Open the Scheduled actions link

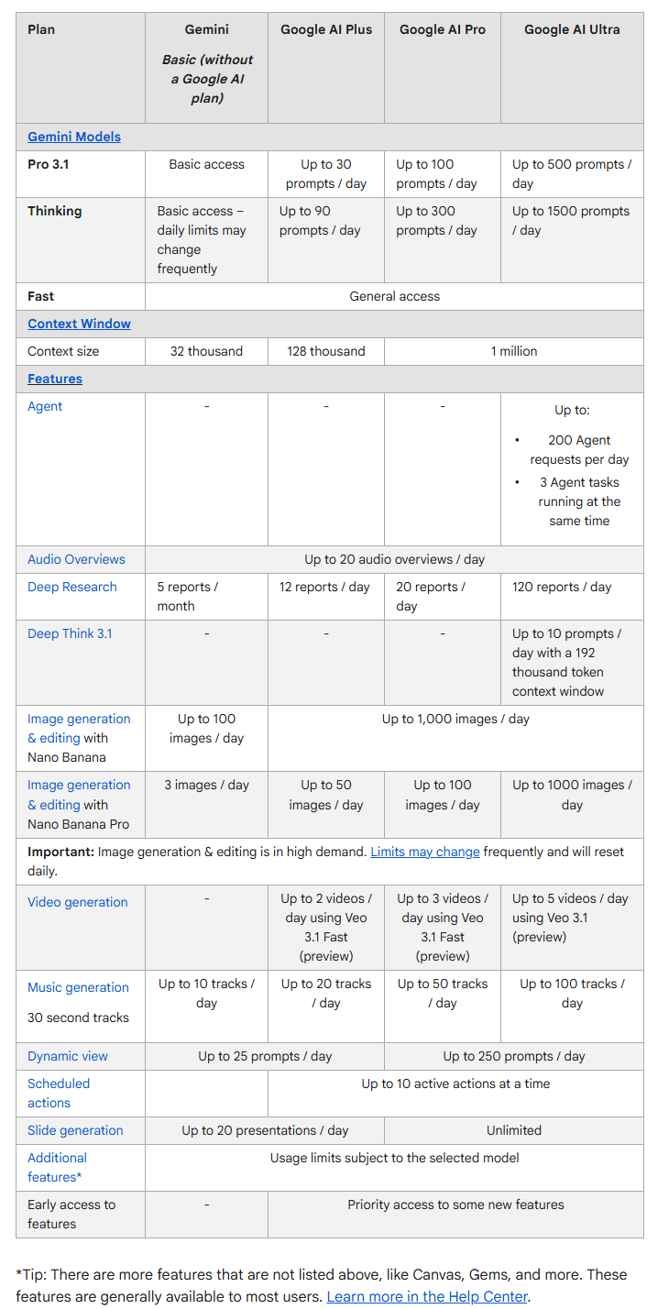click(x=59, y=1093)
